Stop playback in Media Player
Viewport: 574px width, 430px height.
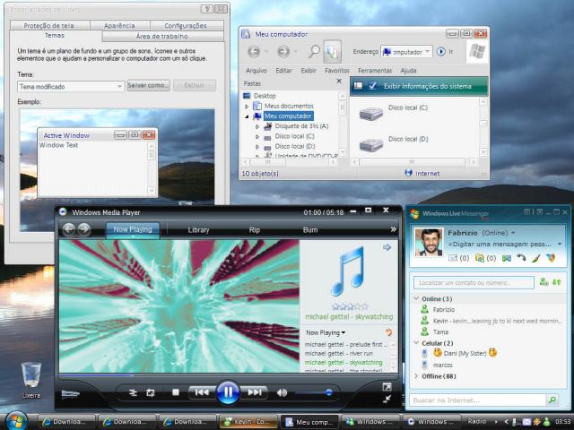pyautogui.click(x=176, y=392)
